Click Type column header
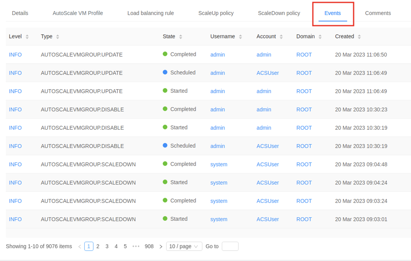 (x=47, y=37)
